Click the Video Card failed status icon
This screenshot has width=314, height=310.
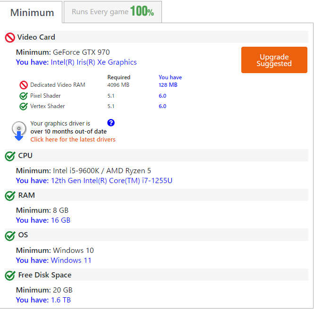pyautogui.click(x=10, y=37)
